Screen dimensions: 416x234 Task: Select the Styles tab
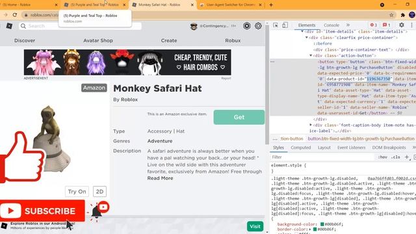pos(278,148)
